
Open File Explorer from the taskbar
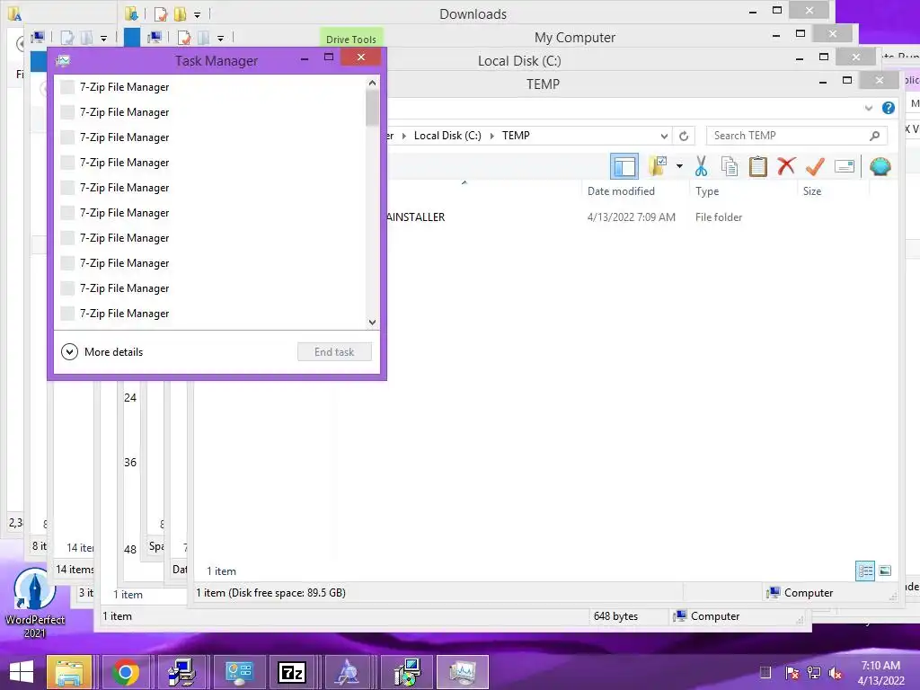click(x=69, y=672)
